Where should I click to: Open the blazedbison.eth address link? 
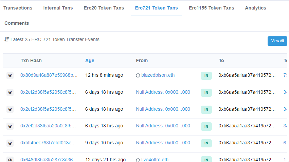tap(158, 75)
